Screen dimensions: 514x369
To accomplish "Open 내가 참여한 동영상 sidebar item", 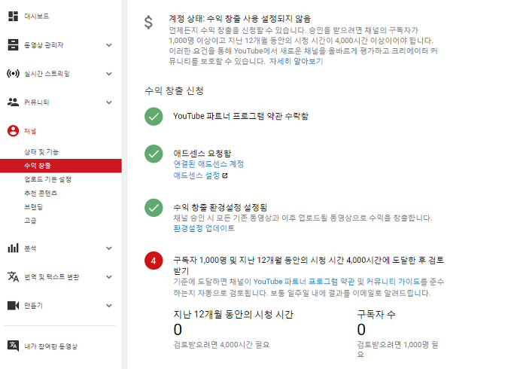I will point(51,346).
